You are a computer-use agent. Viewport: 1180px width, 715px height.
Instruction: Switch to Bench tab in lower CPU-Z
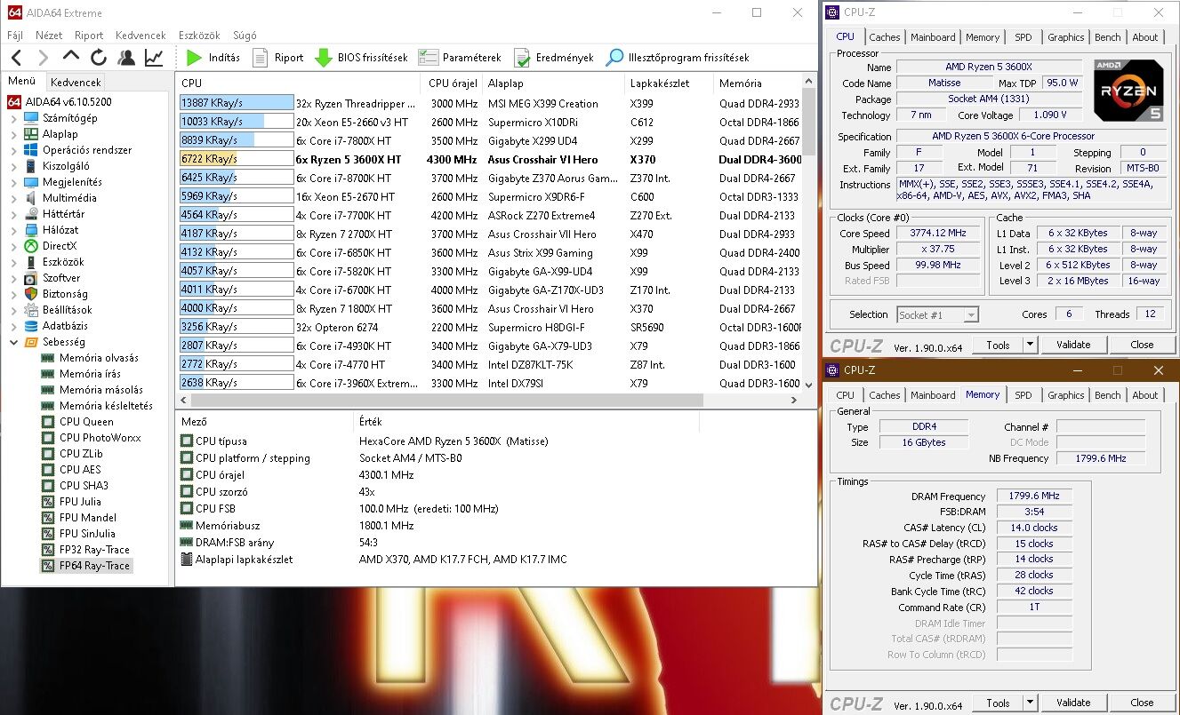(1108, 395)
